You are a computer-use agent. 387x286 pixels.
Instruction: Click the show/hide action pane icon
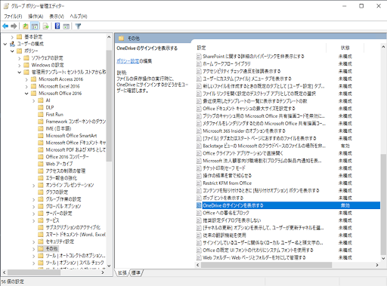click(x=67, y=26)
